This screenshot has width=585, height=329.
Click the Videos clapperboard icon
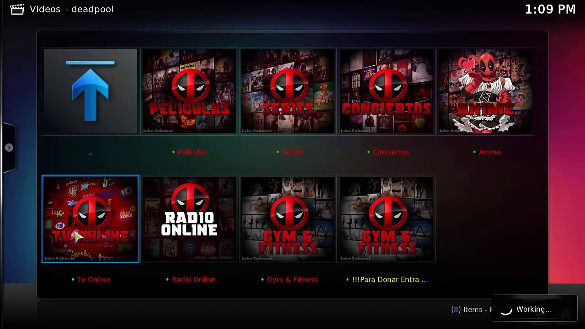point(17,9)
